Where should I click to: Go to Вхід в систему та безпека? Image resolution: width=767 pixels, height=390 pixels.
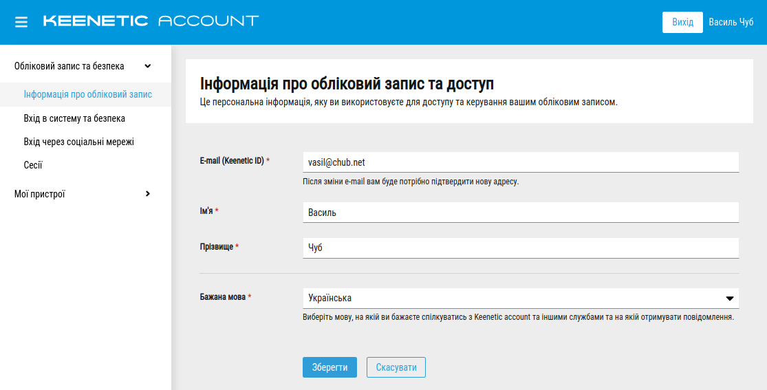click(74, 118)
